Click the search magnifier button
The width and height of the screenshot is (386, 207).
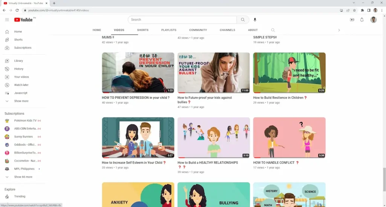pos(243,20)
